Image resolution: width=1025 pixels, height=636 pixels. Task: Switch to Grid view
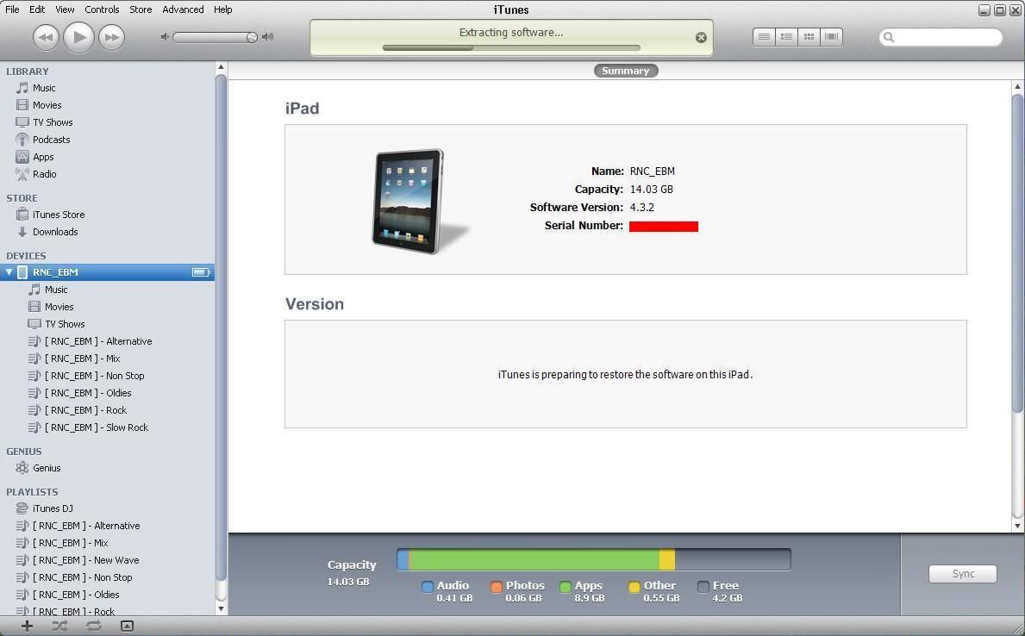pos(809,37)
